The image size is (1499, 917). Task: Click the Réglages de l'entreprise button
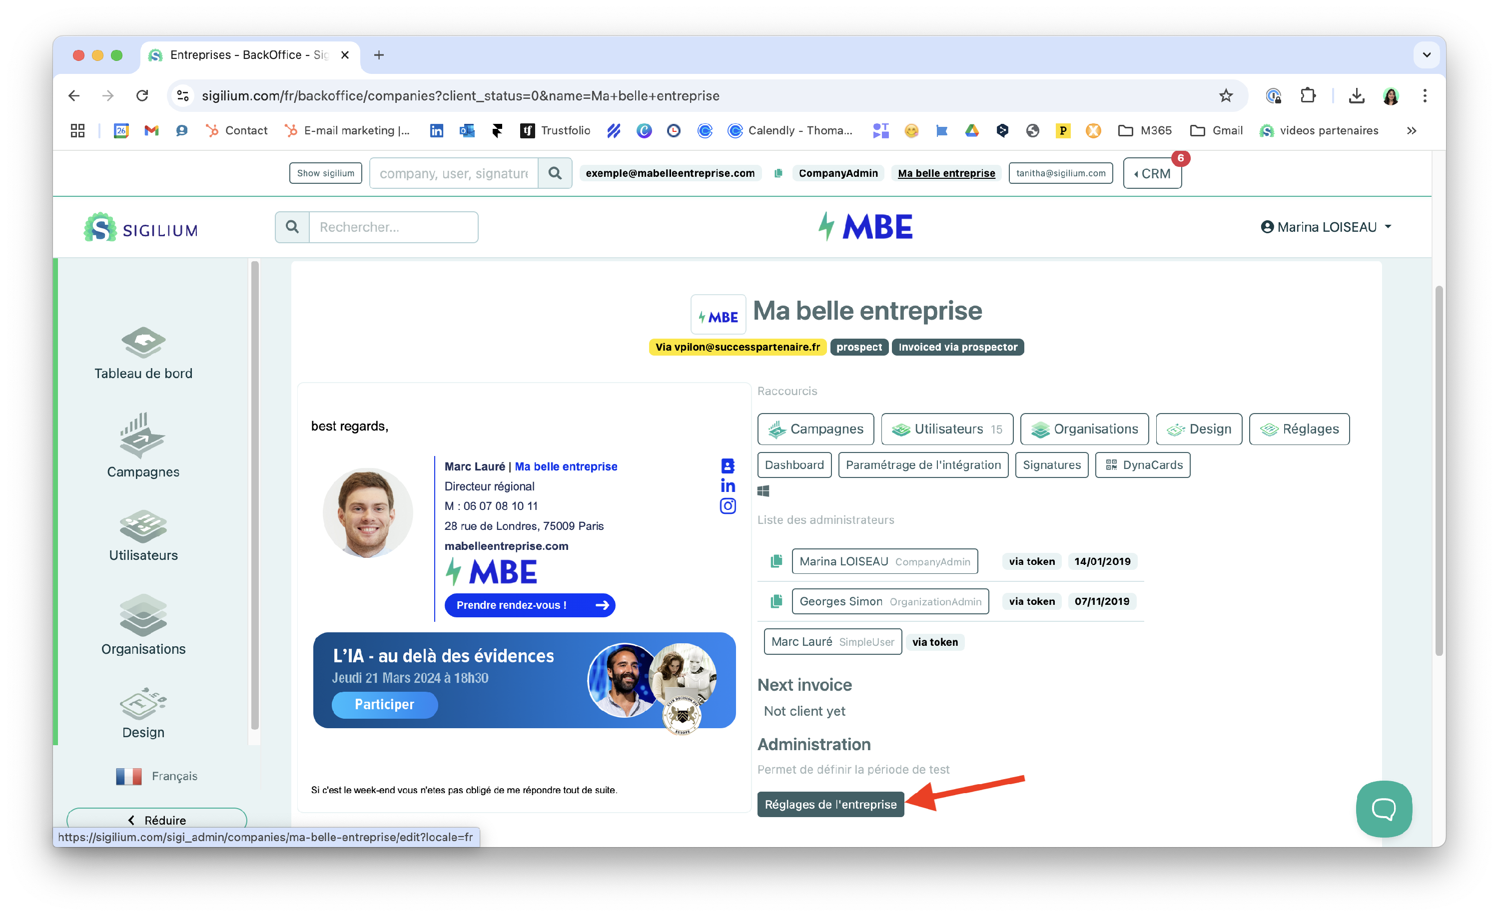click(x=830, y=805)
